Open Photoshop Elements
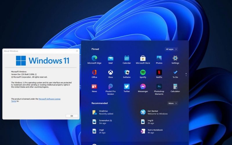 pyautogui.click(x=159, y=89)
